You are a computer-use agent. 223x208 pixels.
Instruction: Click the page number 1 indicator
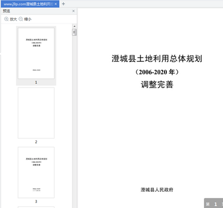point(216,204)
